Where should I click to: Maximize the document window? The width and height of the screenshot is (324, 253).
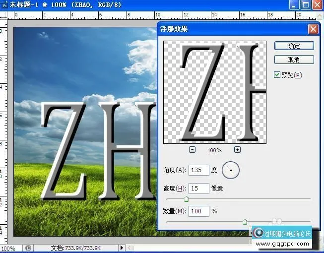pyautogui.click(x=306, y=4)
